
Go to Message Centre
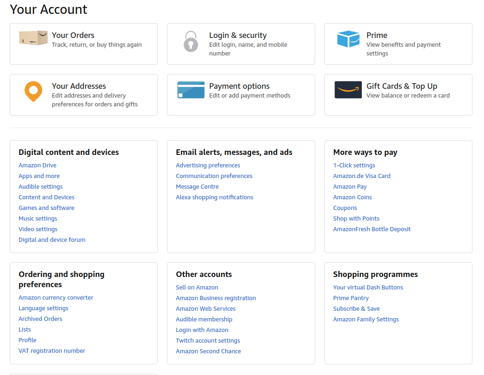(197, 186)
